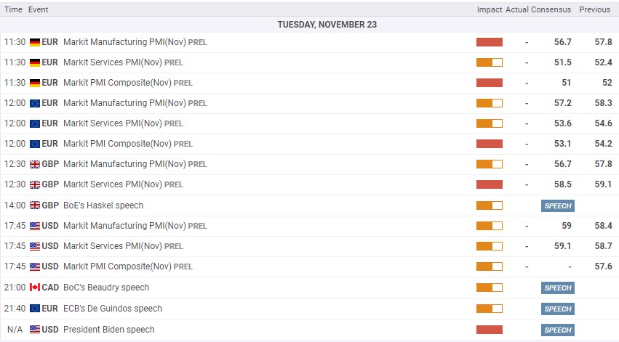Click the Previous column header
Viewport: 619px width, 342px height.
pyautogui.click(x=594, y=10)
